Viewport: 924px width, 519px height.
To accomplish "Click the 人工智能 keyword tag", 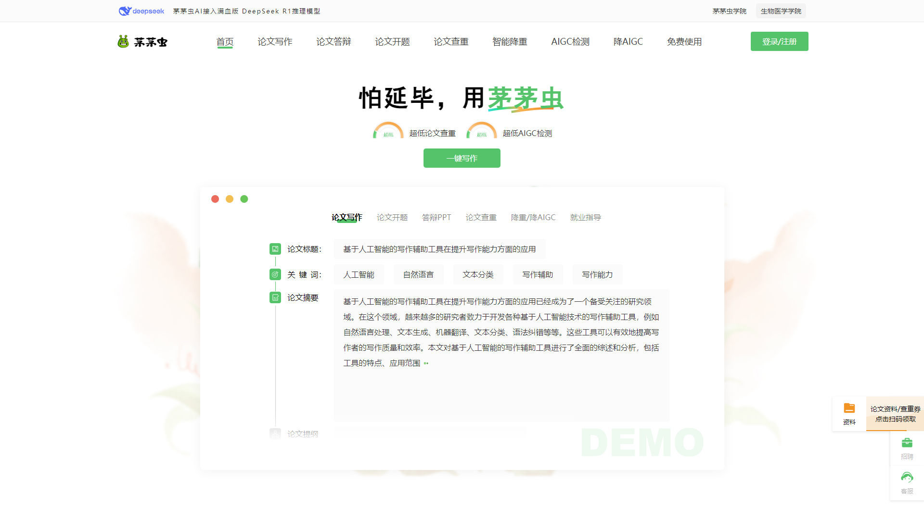I will tap(359, 274).
